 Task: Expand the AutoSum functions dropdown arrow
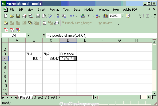(93, 16)
